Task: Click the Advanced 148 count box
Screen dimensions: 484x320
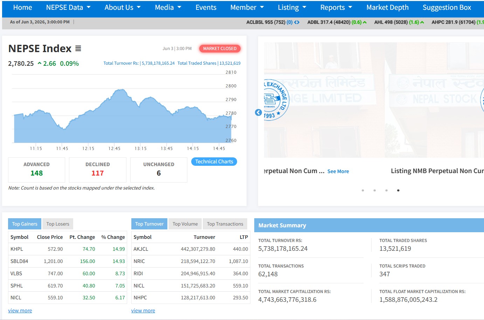Action: [36, 170]
